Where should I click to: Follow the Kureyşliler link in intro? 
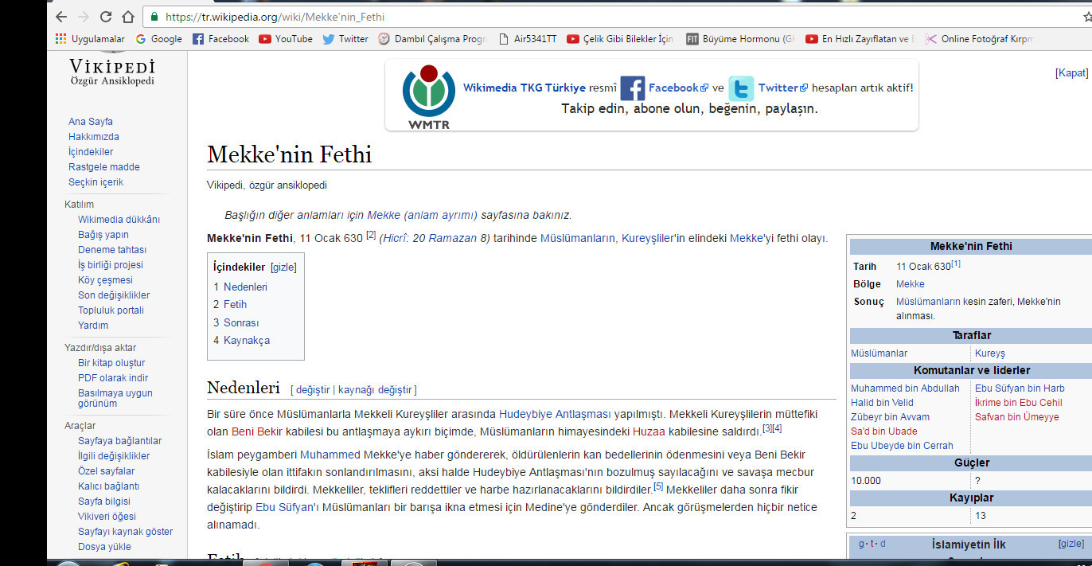[x=649, y=238]
